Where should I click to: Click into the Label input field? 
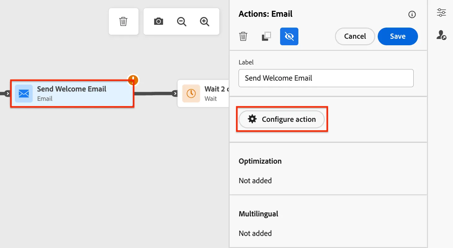tap(326, 78)
